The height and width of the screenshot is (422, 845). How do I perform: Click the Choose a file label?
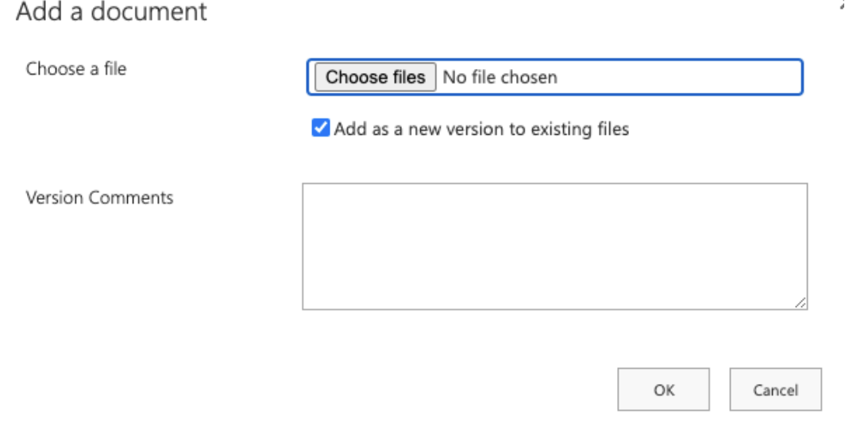coord(76,69)
